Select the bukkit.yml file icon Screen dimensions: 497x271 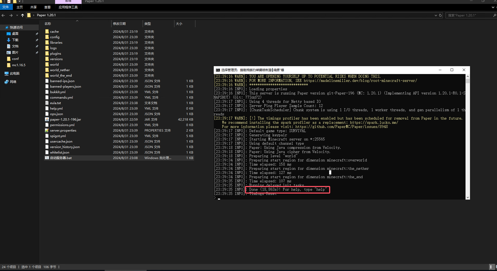[x=47, y=92]
